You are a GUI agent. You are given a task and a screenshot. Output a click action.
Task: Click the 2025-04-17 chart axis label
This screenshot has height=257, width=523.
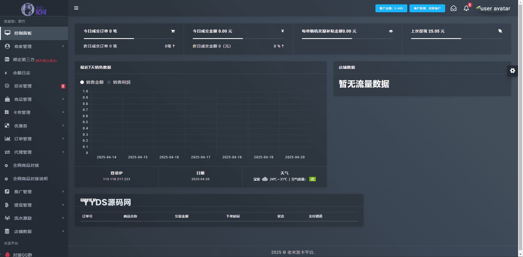201,157
